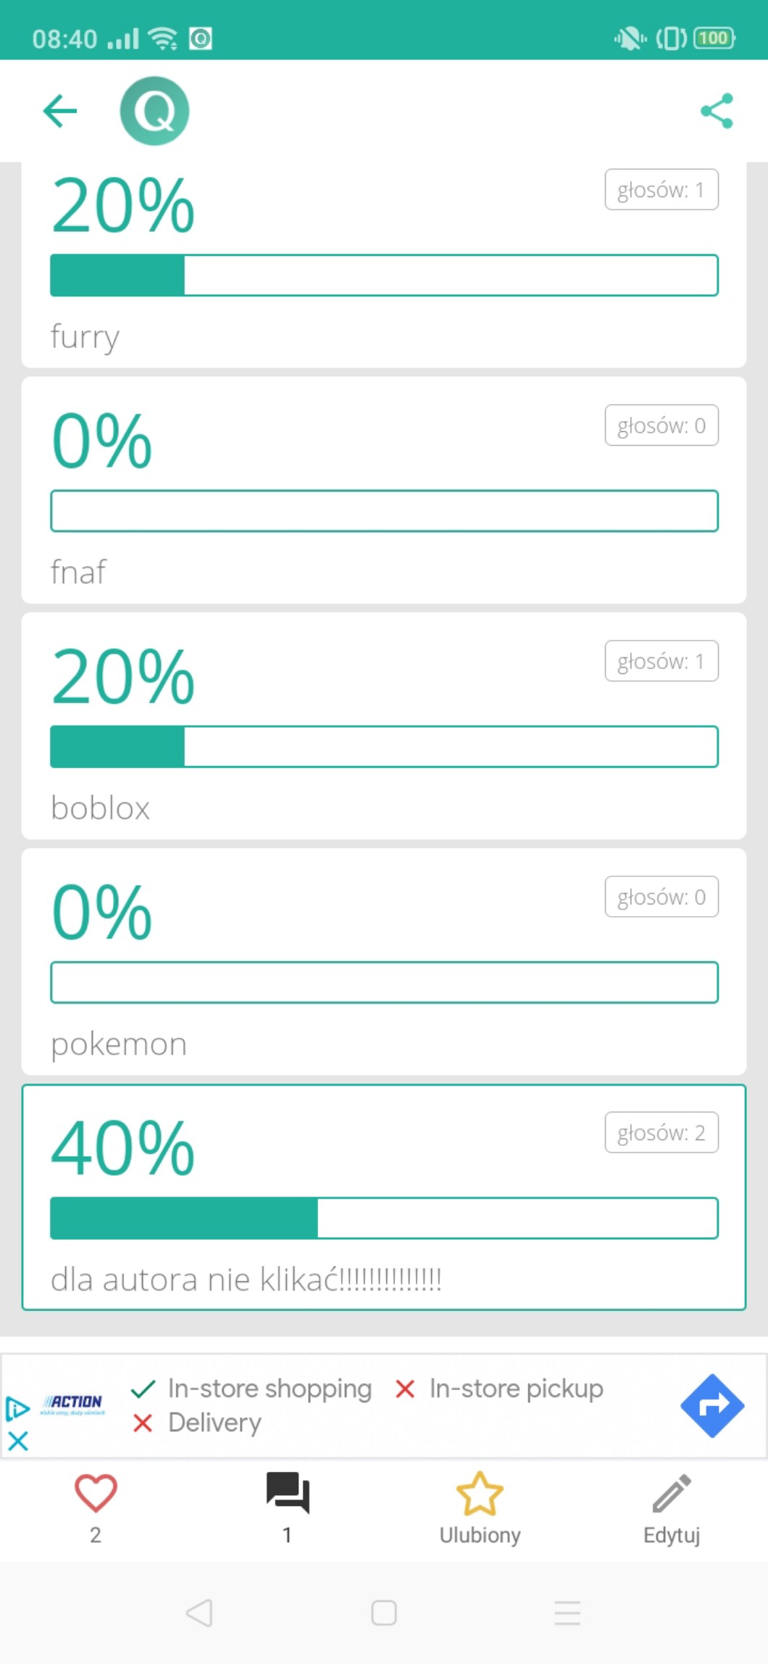Image resolution: width=768 pixels, height=1664 pixels.
Task: Close the ad with the X icon
Action: (18, 1441)
